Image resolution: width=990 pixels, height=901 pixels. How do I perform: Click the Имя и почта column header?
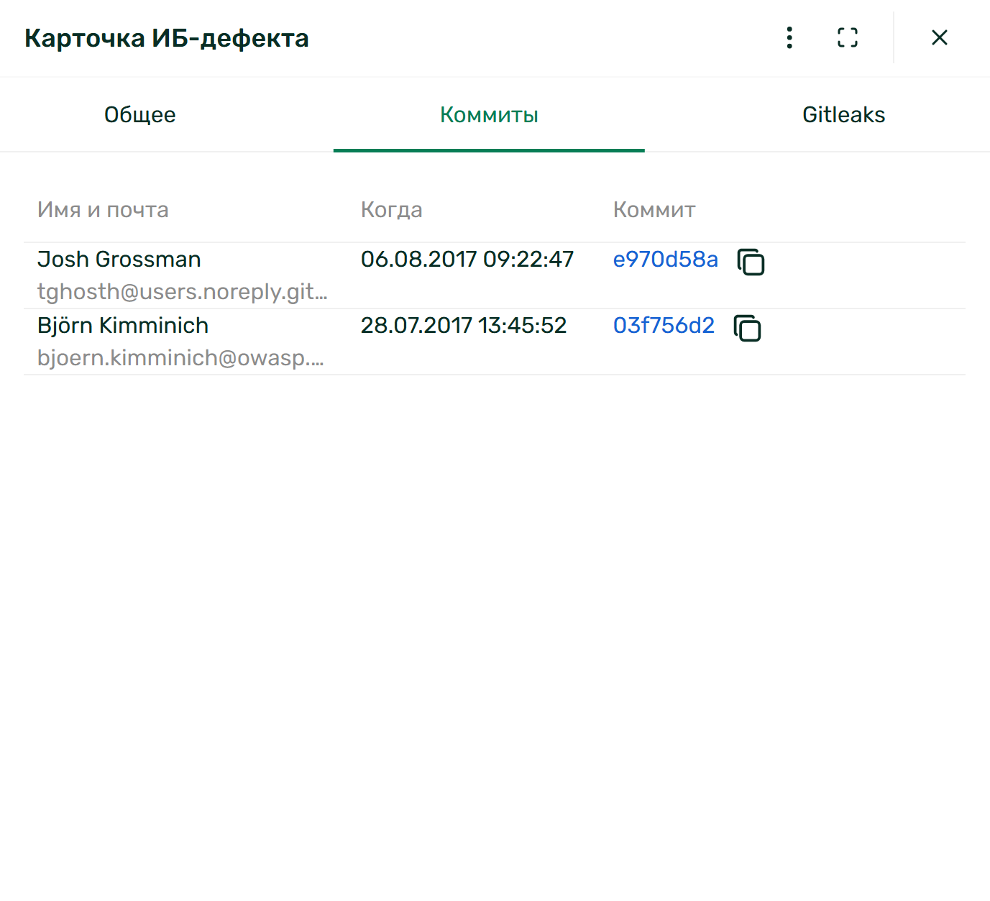coord(103,210)
